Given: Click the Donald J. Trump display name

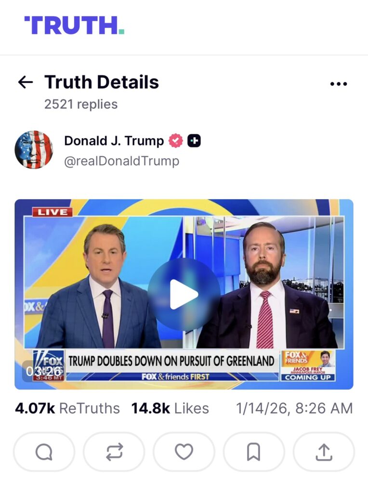Looking at the screenshot, I should tap(114, 141).
